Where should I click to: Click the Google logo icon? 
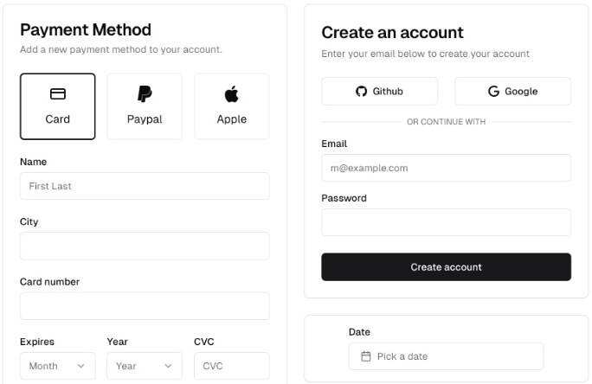[493, 92]
